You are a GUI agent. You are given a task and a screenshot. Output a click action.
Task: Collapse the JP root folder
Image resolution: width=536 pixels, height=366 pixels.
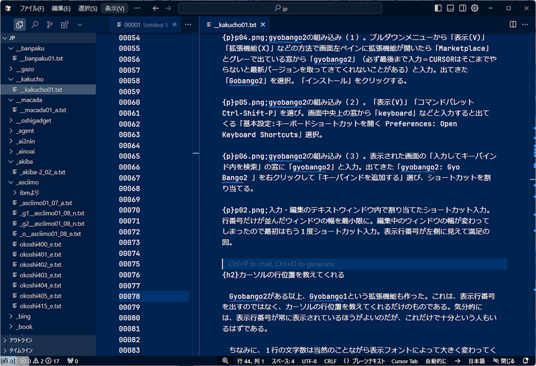[x=5, y=38]
